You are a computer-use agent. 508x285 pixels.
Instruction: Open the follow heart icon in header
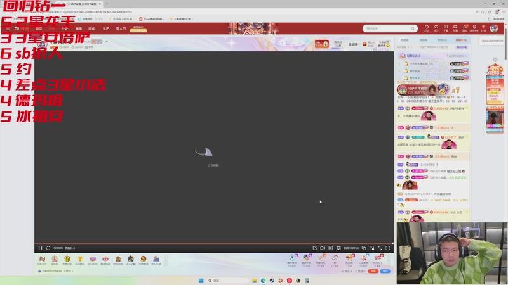point(436,28)
